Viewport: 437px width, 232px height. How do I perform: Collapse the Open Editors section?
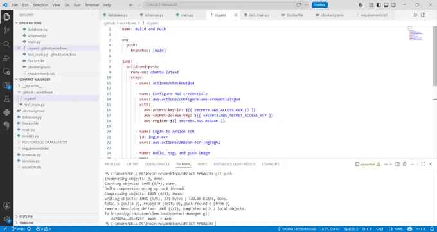pyautogui.click(x=30, y=23)
